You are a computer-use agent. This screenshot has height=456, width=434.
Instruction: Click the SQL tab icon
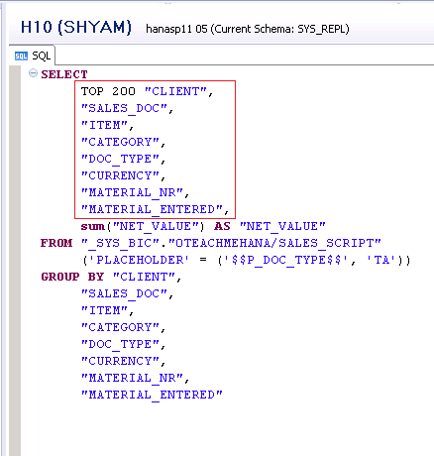click(21, 57)
